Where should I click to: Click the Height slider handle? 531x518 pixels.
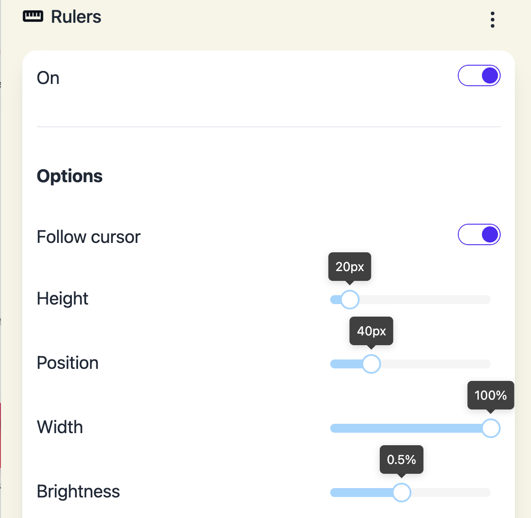350,299
